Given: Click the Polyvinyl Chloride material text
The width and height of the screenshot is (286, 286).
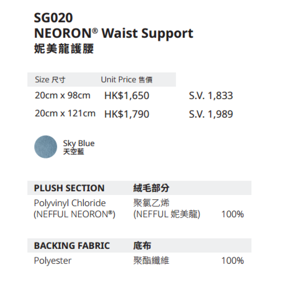Looking at the screenshot, I should [x=70, y=203].
